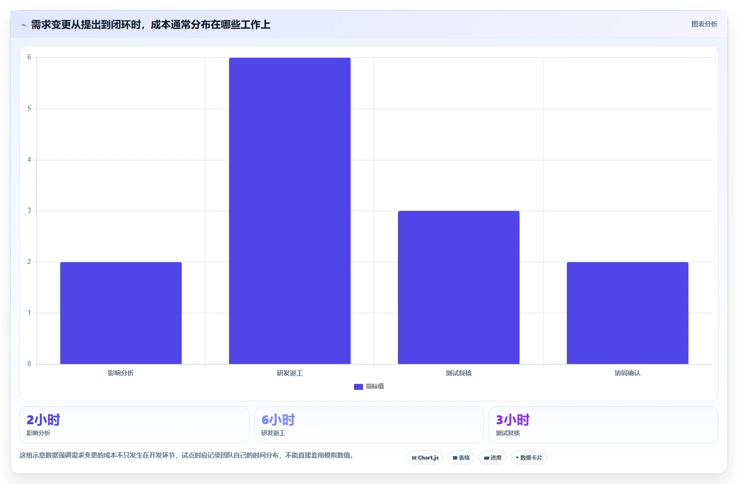The image size is (738, 484).
Task: Click the Chart.js tag chip
Action: 425,458
